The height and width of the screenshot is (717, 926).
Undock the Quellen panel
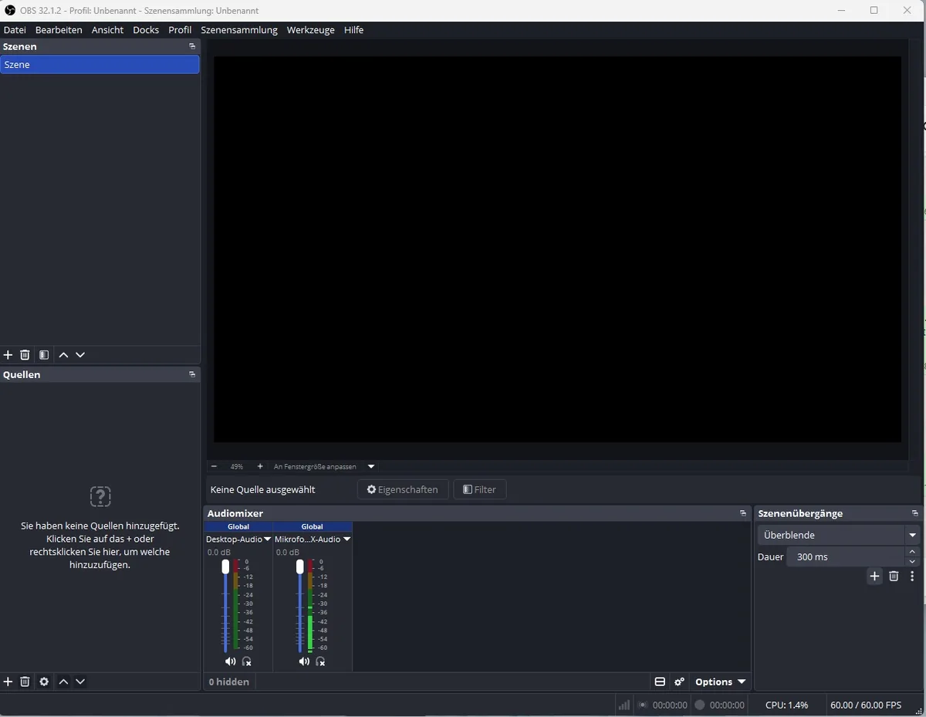[x=192, y=374]
